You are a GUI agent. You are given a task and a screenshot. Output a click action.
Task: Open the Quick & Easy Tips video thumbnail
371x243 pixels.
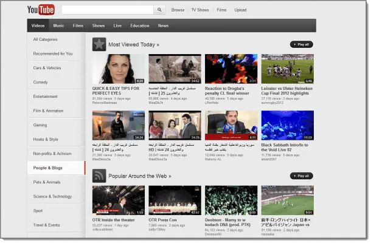pos(119,69)
